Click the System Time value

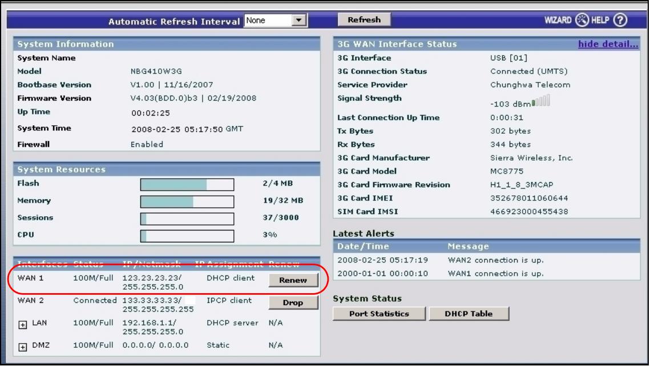[x=187, y=129]
